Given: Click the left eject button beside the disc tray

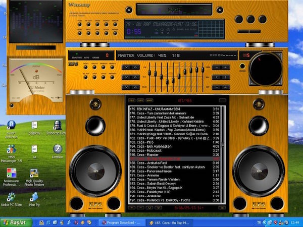Looking at the screenshot, I should pos(129,10).
